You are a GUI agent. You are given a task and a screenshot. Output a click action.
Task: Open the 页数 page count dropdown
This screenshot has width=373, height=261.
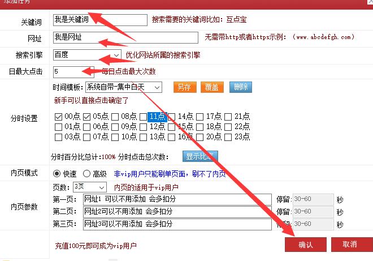pos(89,187)
